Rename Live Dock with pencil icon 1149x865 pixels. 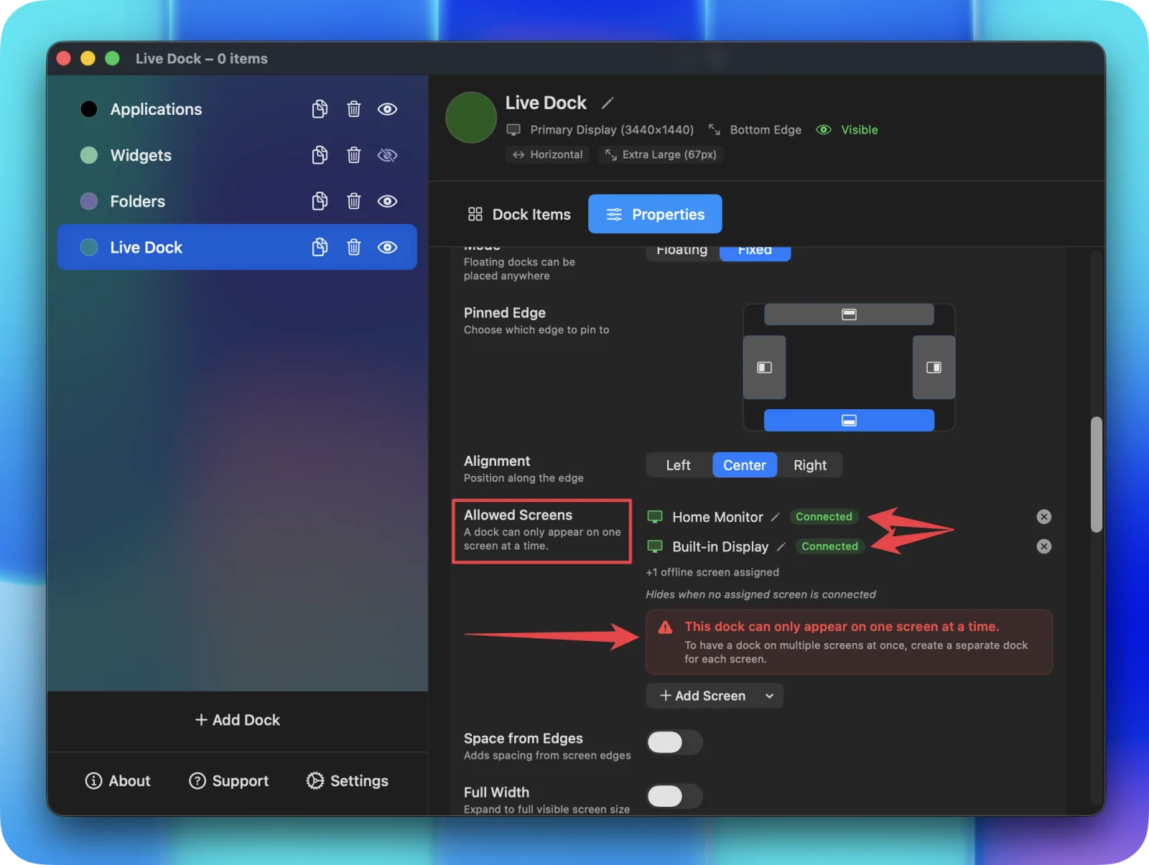click(x=608, y=103)
